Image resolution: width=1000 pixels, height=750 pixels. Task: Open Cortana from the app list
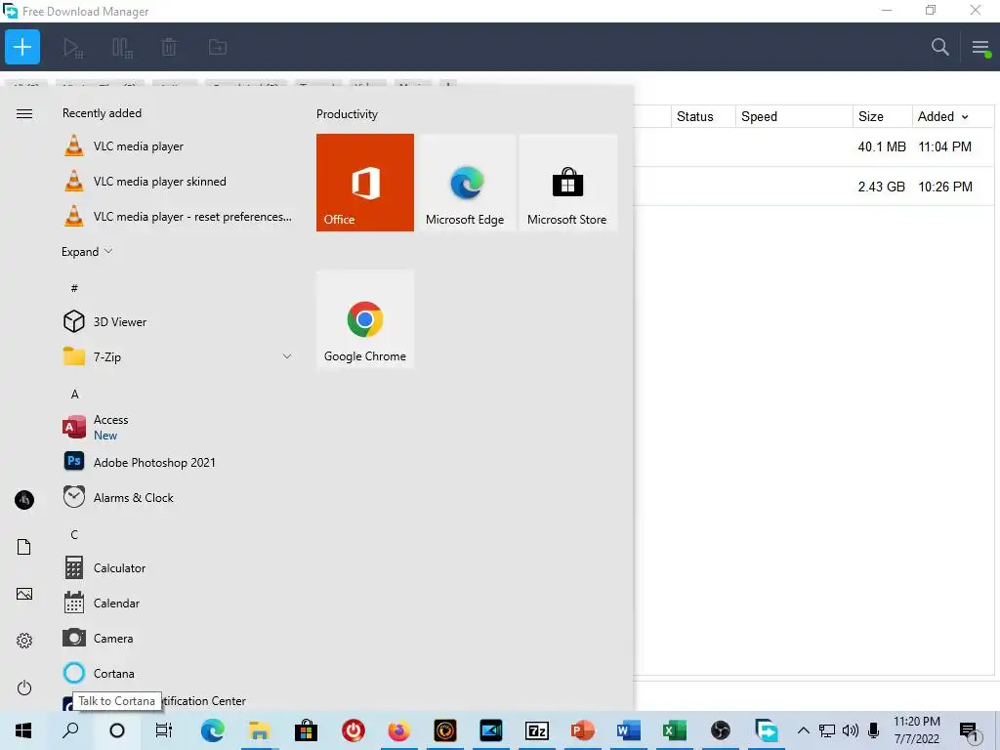pyautogui.click(x=179, y=673)
